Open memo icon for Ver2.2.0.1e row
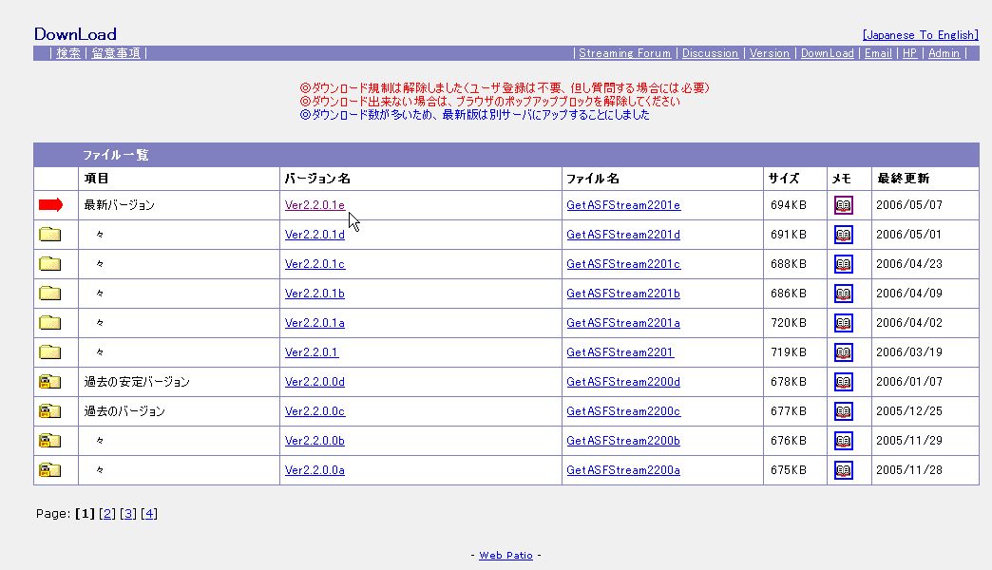 pos(843,205)
